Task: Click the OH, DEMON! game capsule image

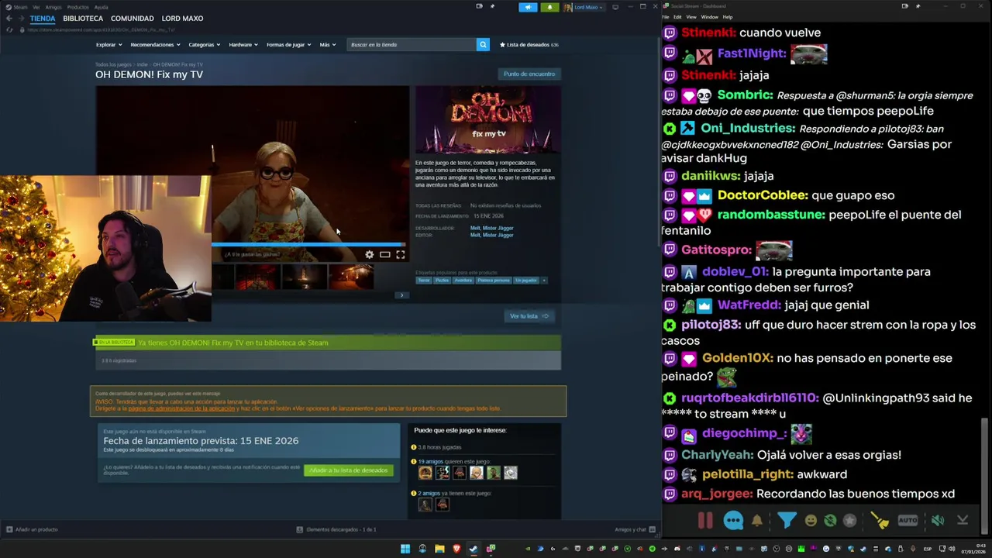Action: (x=488, y=120)
